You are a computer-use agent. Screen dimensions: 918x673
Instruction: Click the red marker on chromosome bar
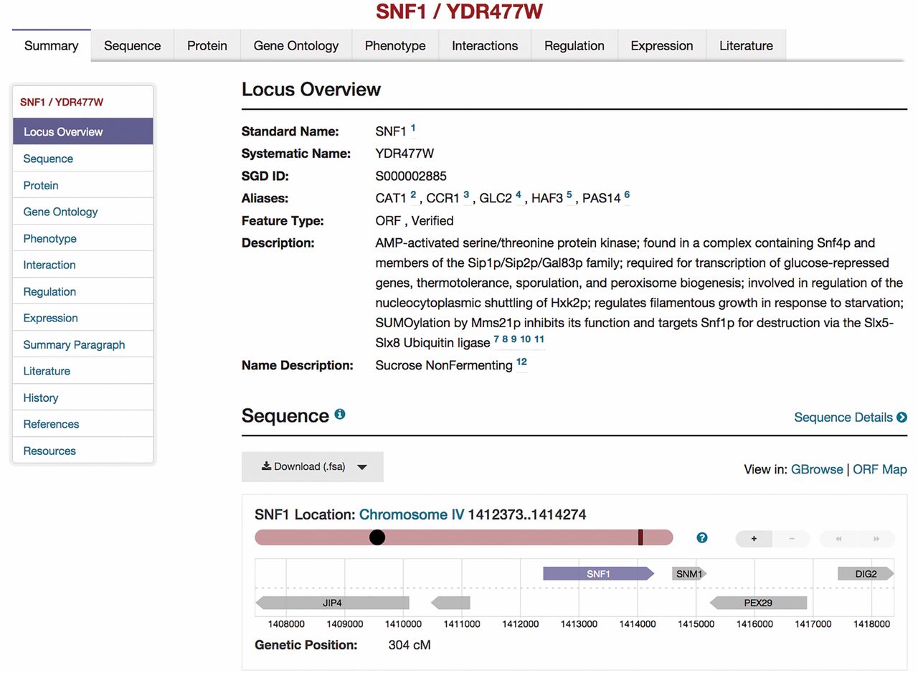(x=640, y=537)
